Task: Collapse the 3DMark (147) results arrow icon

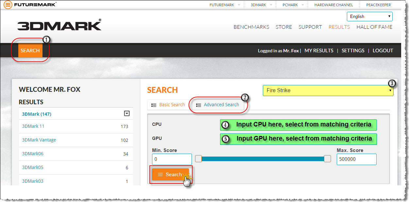Action: click(x=127, y=113)
